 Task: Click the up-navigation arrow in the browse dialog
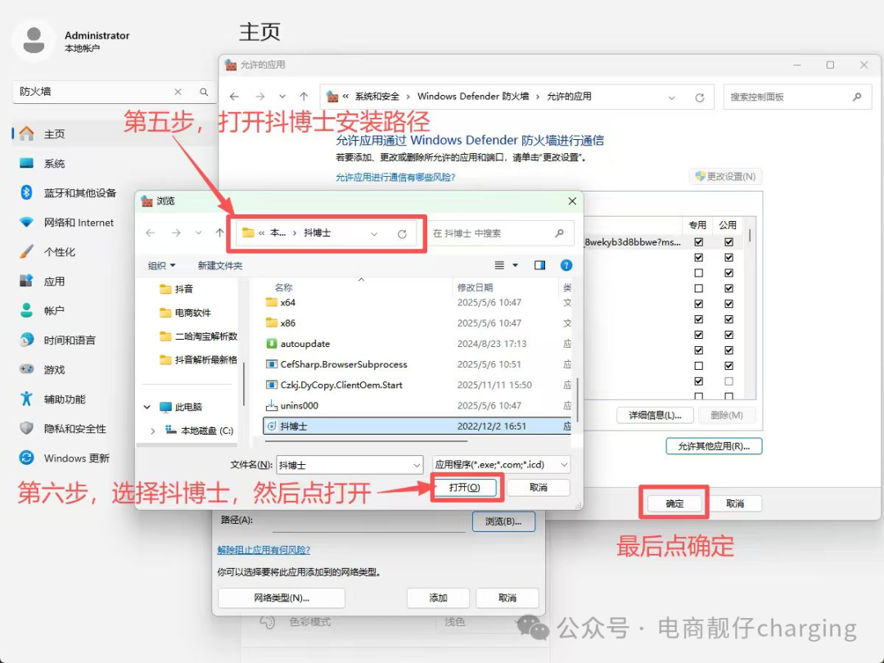click(221, 233)
